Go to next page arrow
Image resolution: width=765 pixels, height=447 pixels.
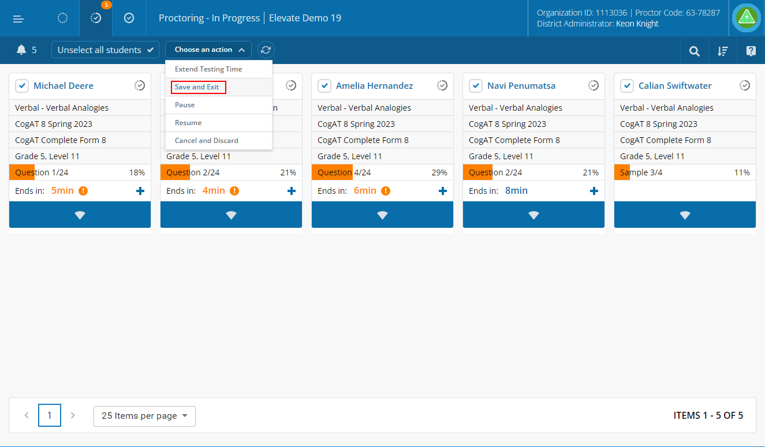pyautogui.click(x=73, y=415)
